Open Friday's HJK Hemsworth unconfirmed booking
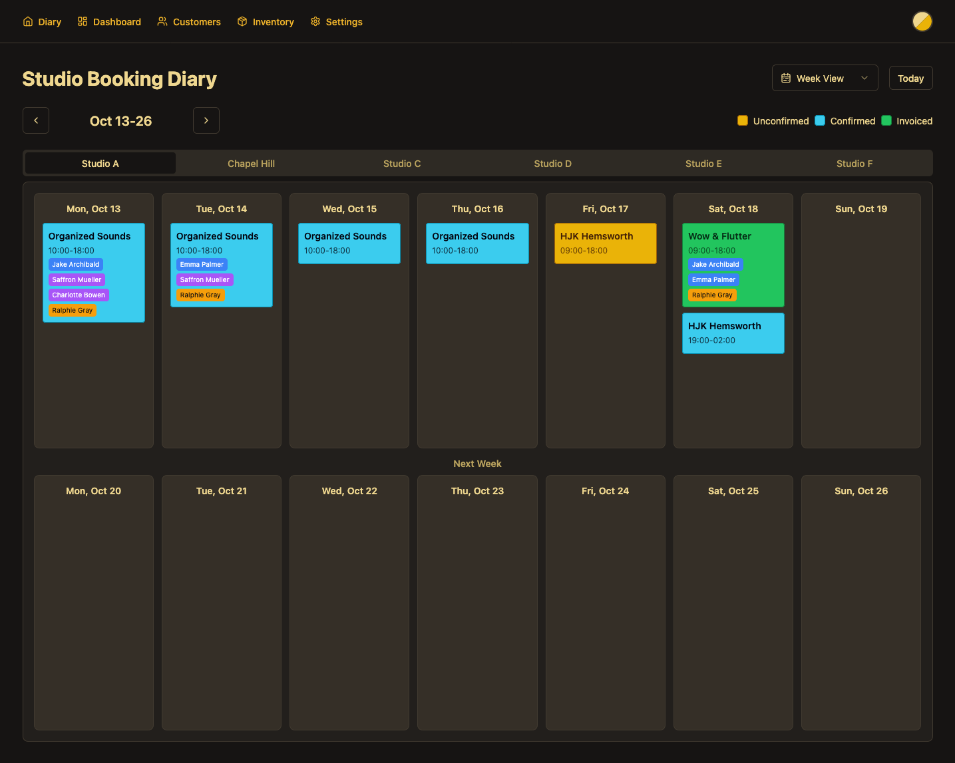 [605, 243]
